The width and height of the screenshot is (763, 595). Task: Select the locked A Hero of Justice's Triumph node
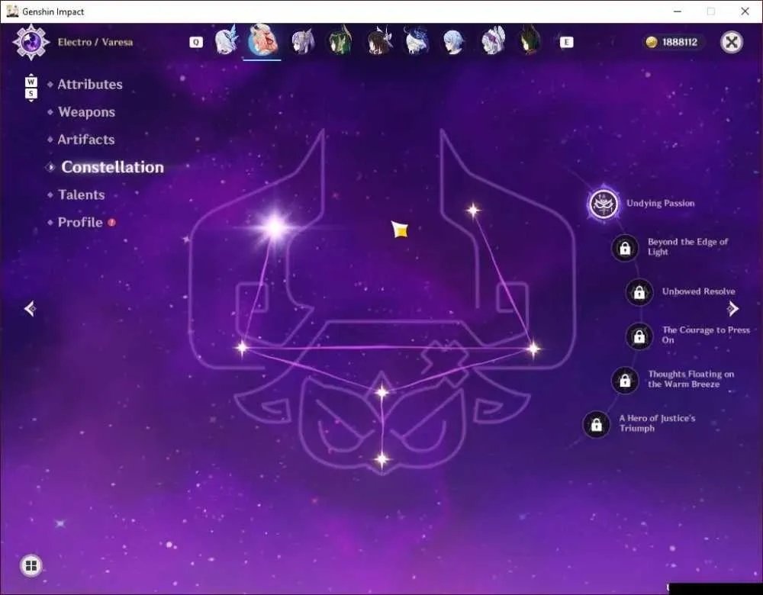tap(596, 425)
